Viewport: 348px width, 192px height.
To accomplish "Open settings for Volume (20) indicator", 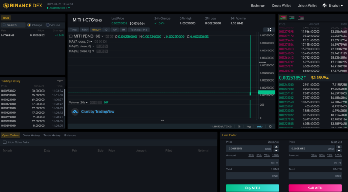I will (x=96, y=103).
